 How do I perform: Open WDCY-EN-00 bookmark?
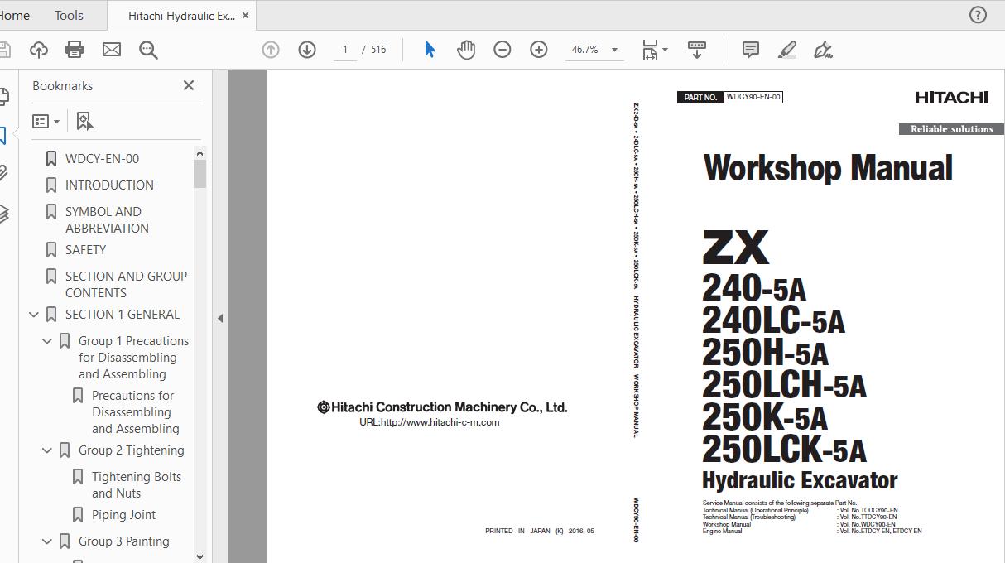[102, 158]
